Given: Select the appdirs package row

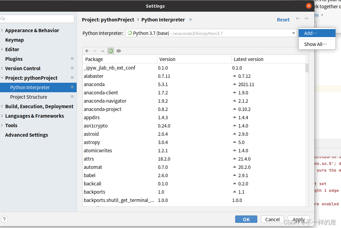Looking at the screenshot, I should click(194, 117).
